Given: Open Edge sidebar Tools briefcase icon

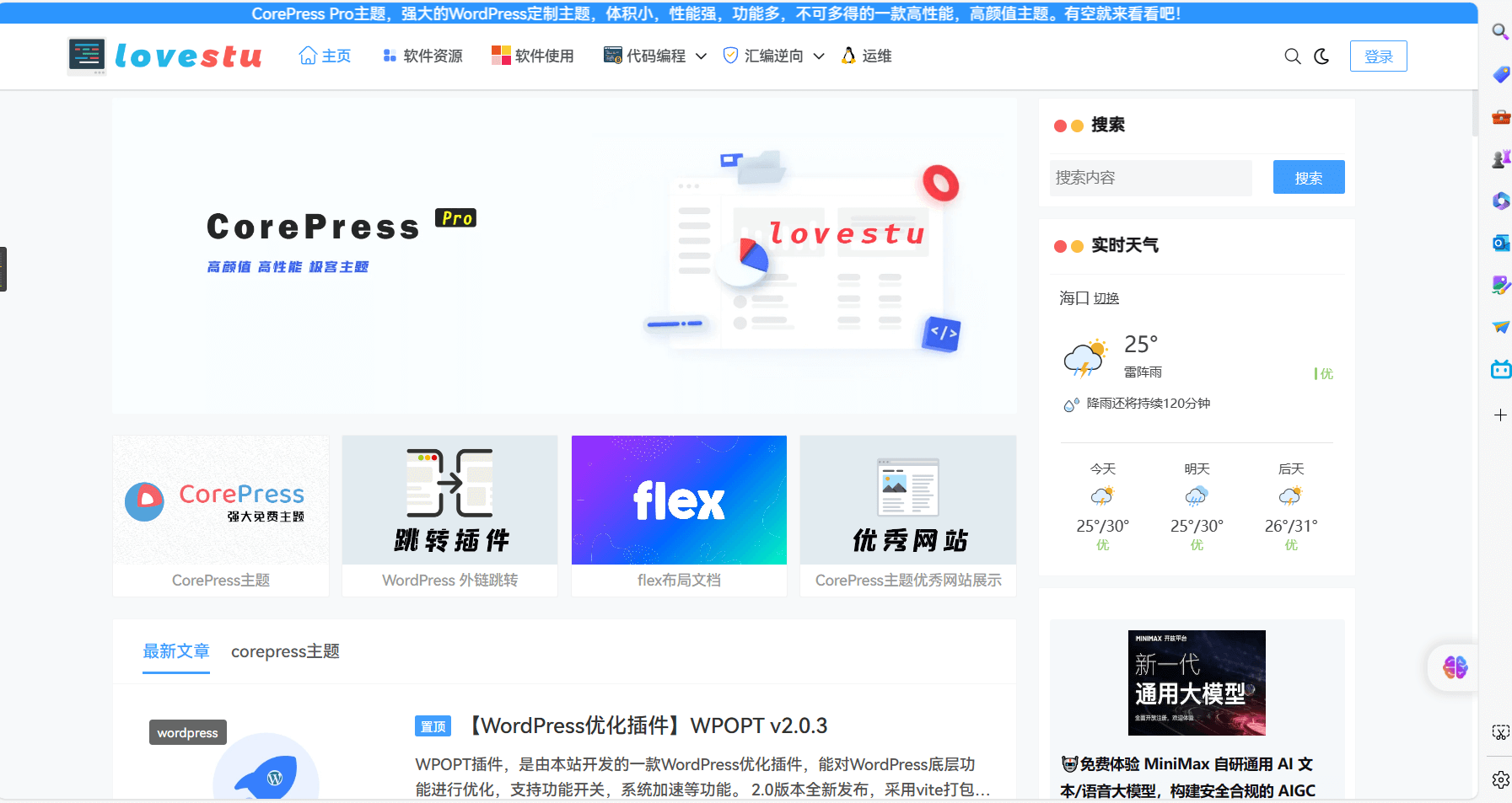Looking at the screenshot, I should pos(1500,117).
